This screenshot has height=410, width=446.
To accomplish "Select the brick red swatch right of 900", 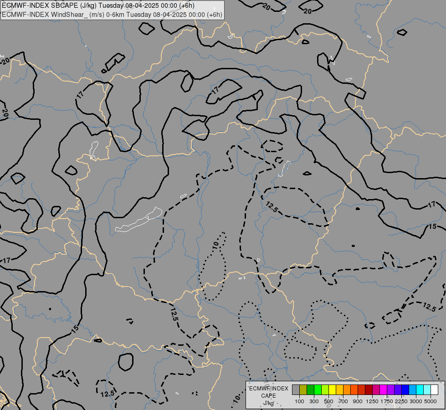I will (362, 389).
